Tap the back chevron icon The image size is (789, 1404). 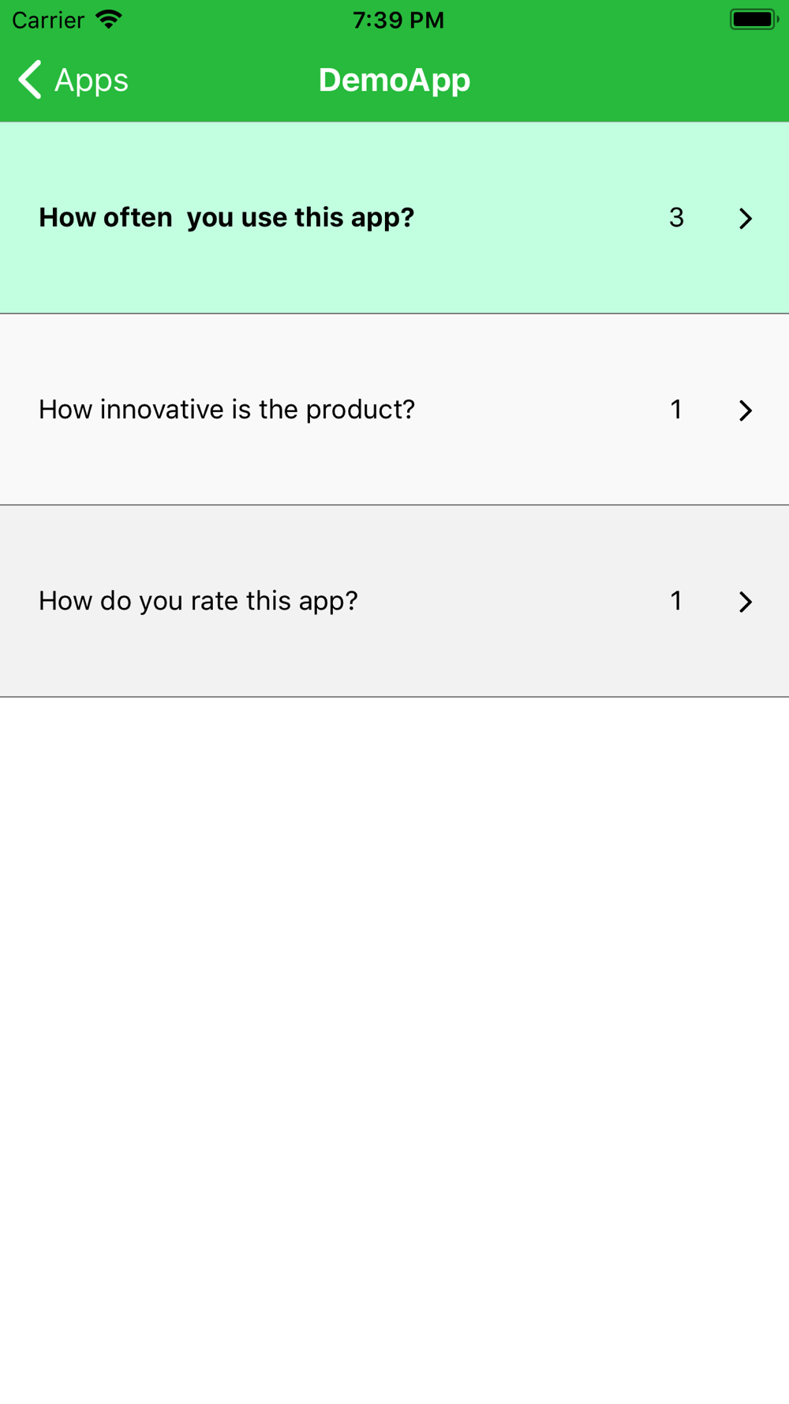click(x=30, y=80)
